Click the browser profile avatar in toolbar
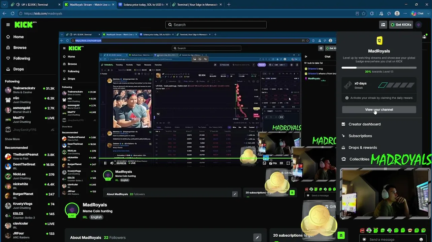432x242 pixels. 397,13
